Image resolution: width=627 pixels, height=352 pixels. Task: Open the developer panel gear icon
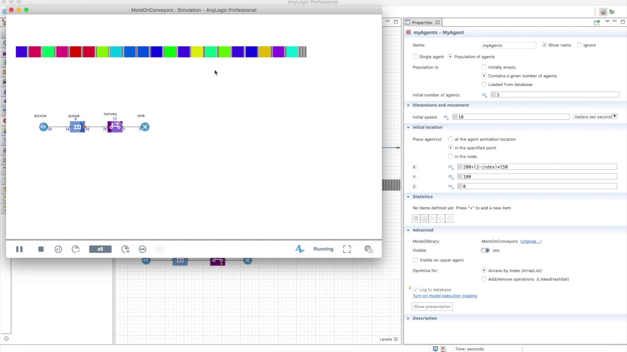[x=368, y=249]
